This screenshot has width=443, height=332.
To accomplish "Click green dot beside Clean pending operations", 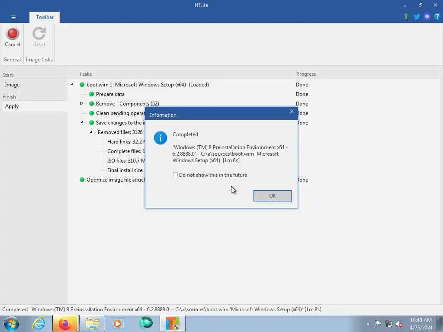I will (91, 113).
